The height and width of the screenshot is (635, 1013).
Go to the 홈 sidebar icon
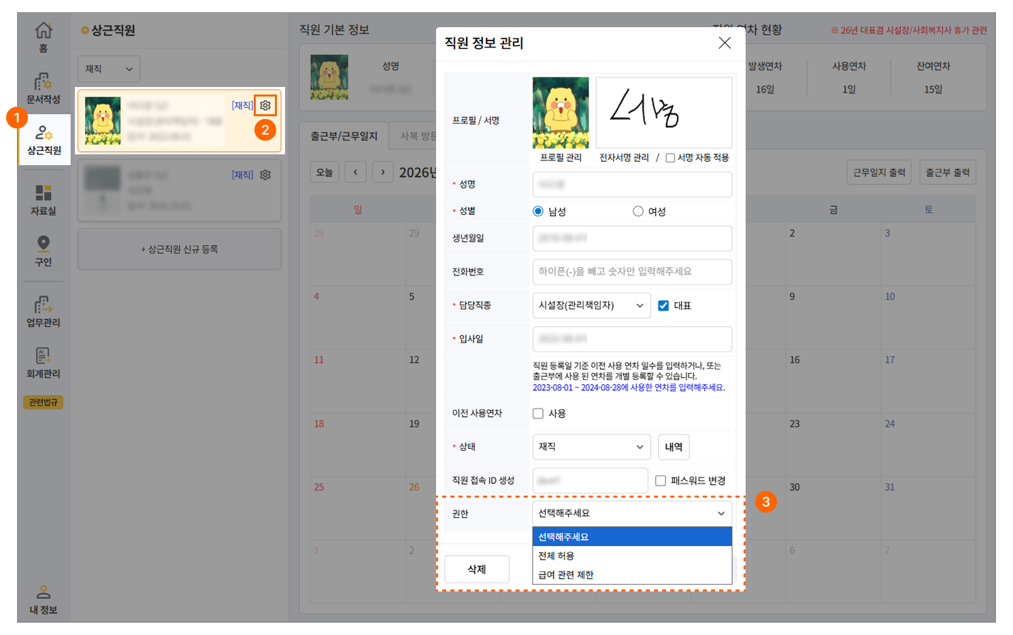coord(44,37)
